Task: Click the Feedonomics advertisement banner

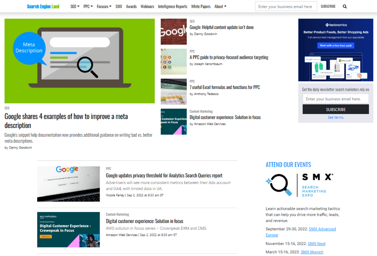Action: pyautogui.click(x=336, y=50)
